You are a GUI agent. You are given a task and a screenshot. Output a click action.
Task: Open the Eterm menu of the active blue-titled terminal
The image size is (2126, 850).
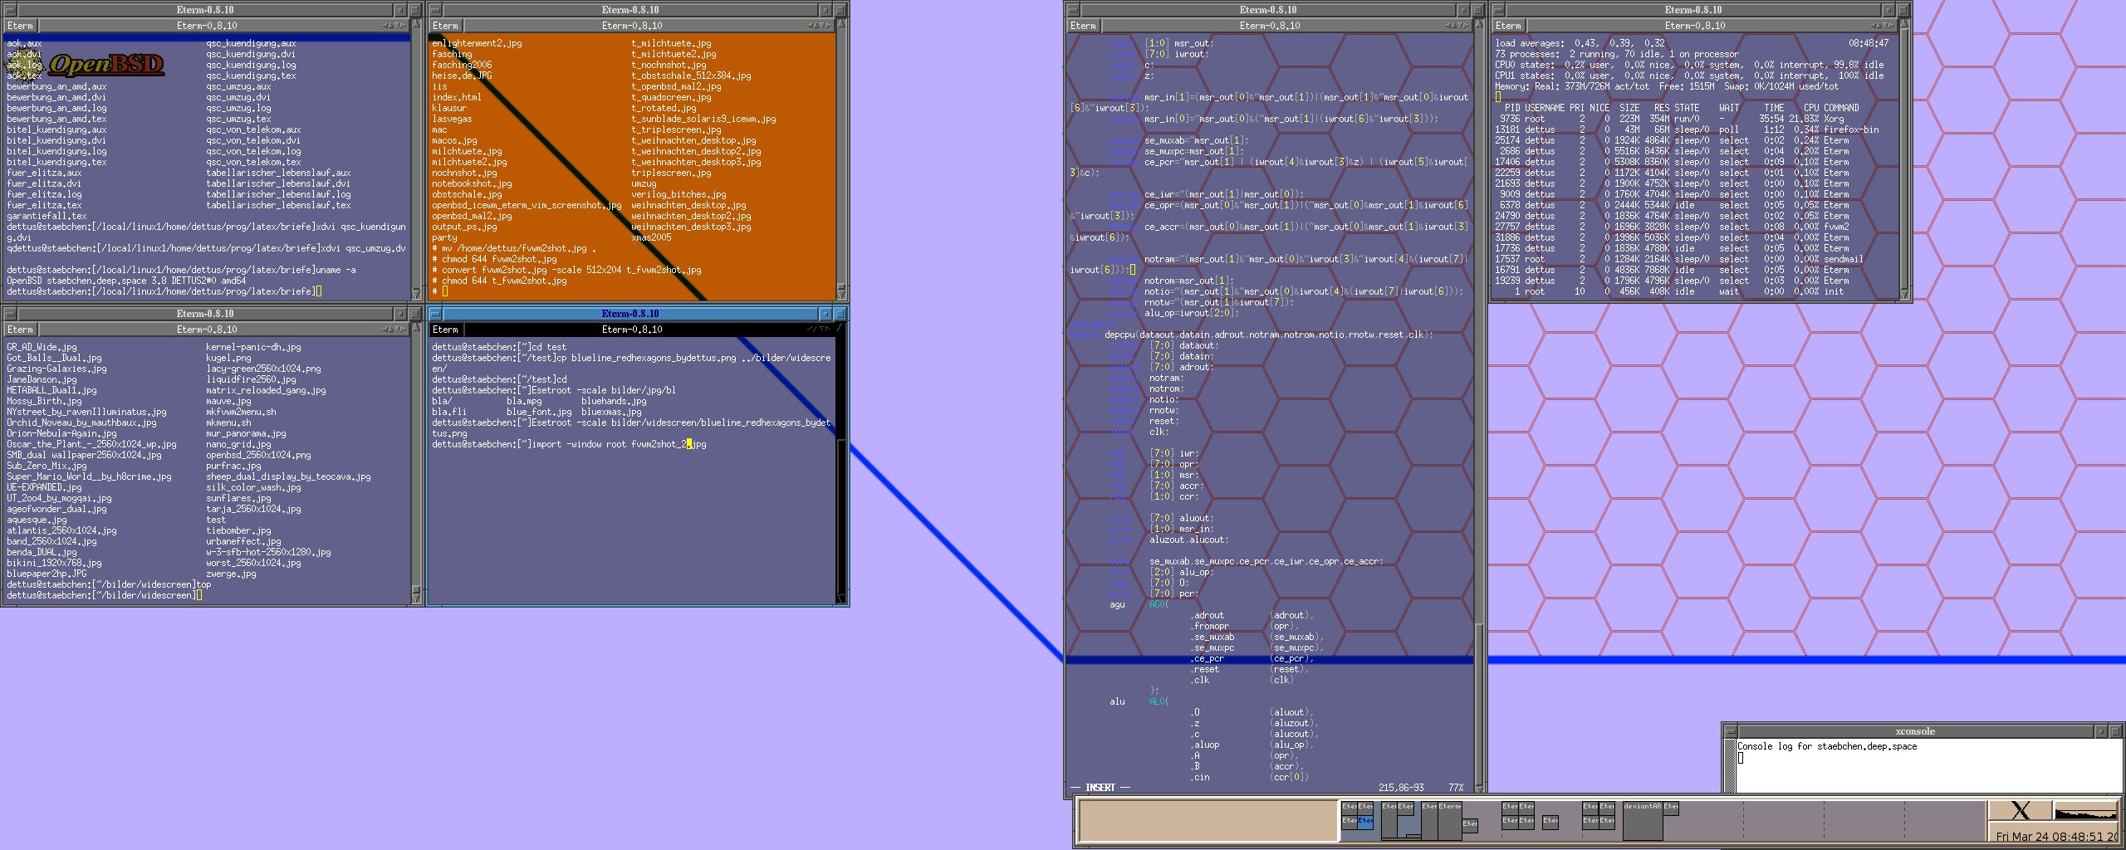[x=445, y=330]
